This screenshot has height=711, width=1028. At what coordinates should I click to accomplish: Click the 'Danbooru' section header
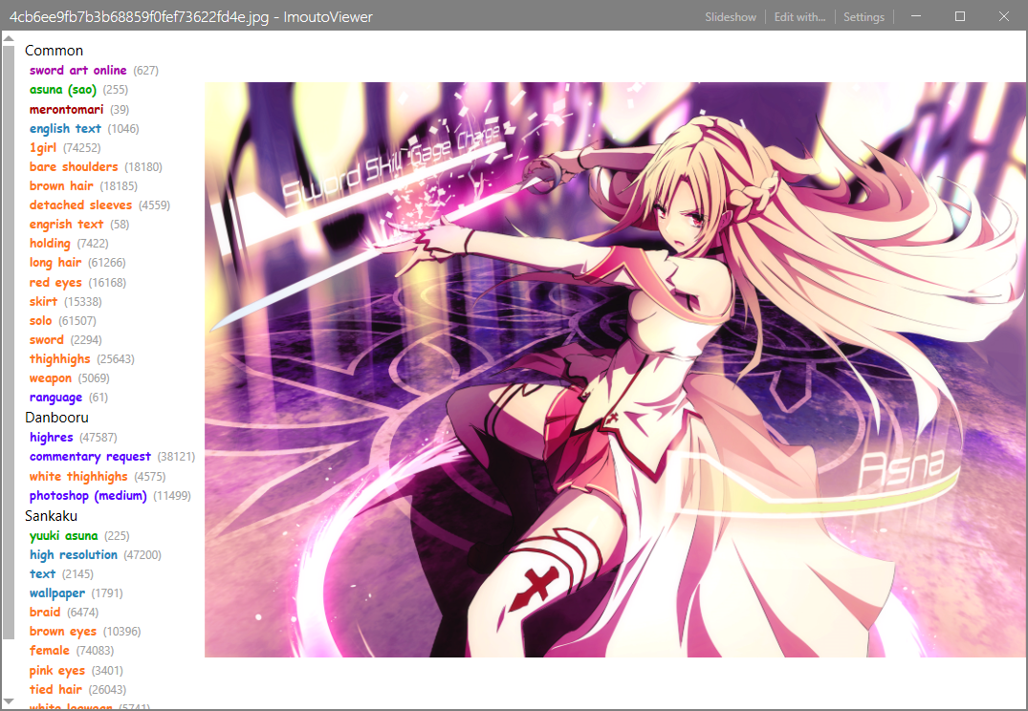[x=56, y=418]
